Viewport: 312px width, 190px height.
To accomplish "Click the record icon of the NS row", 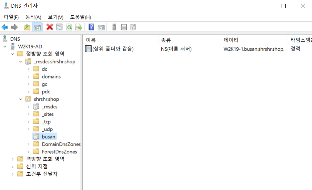I will click(x=88, y=49).
